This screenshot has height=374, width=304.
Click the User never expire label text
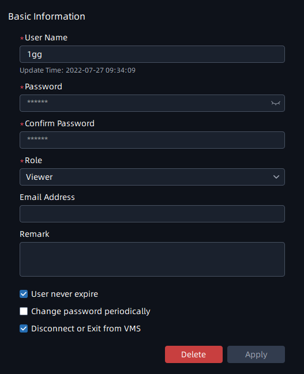65,294
